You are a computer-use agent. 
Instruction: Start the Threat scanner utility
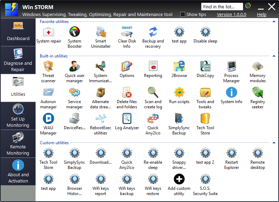tap(48, 67)
